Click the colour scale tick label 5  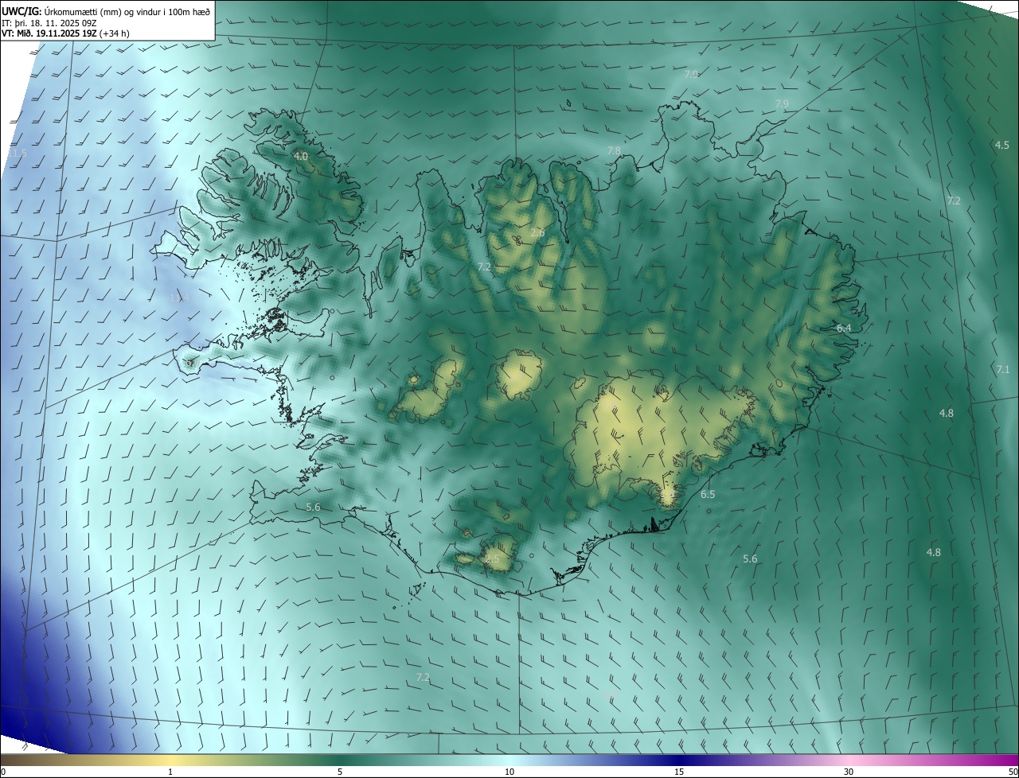[340, 772]
